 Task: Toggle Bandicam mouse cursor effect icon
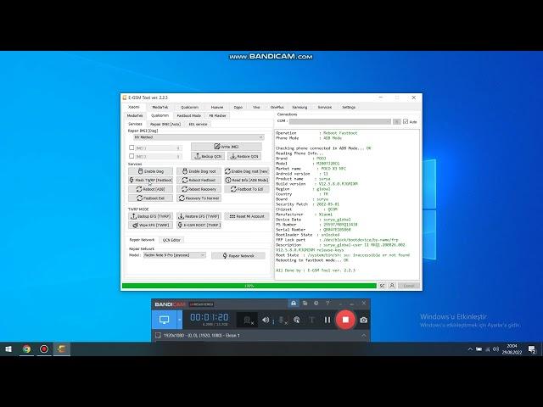point(297,321)
